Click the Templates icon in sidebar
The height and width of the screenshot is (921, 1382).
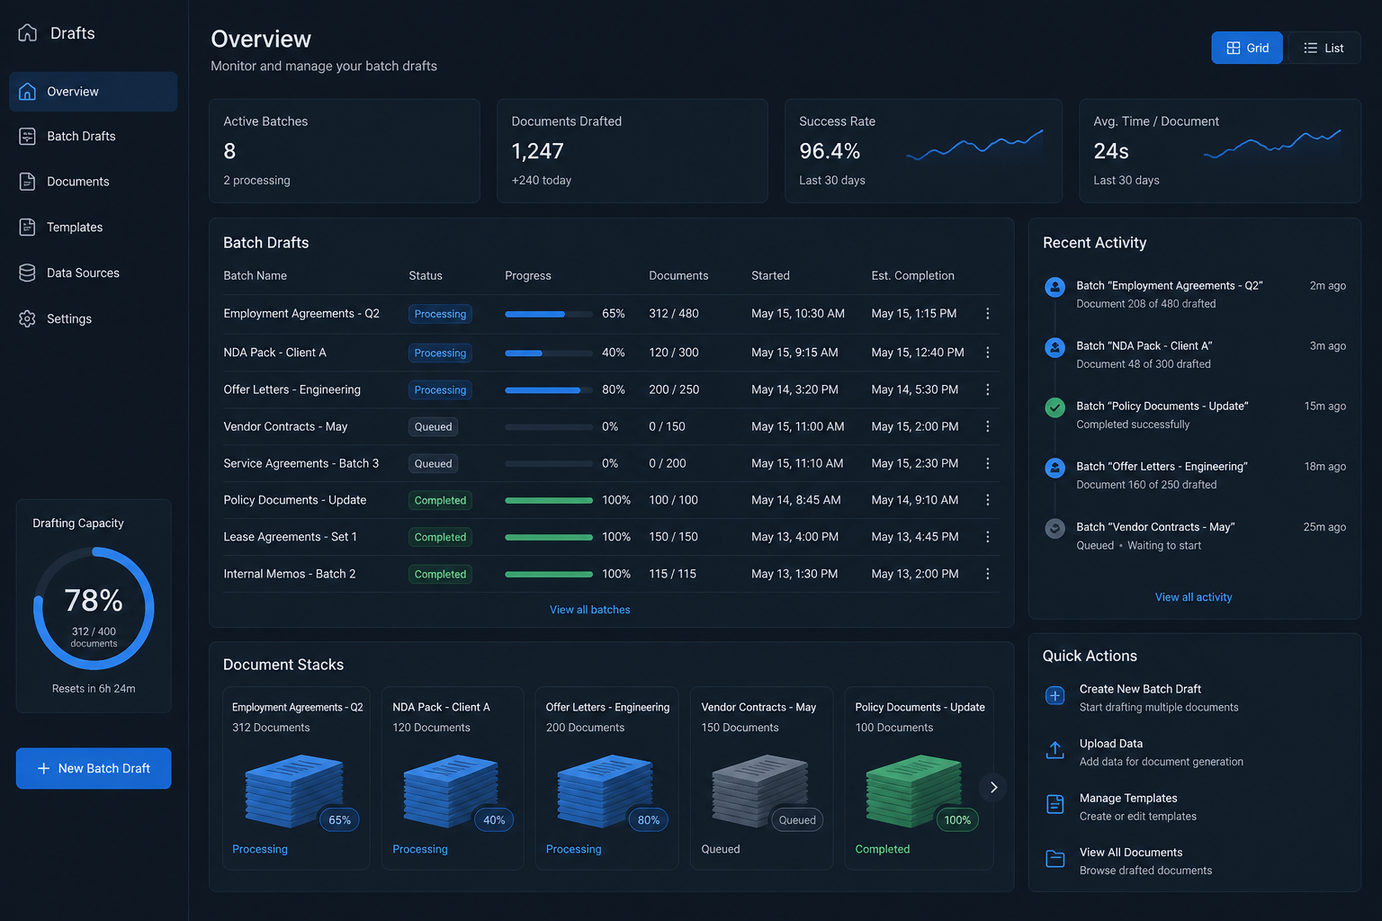tap(28, 228)
